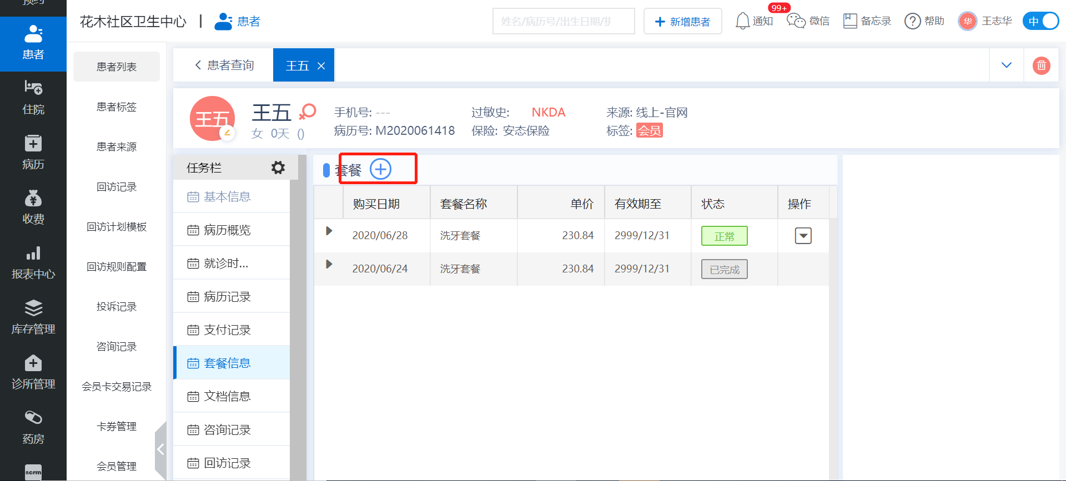Select 套餐信息 in the task bar
The height and width of the screenshot is (481, 1066).
[x=232, y=363]
